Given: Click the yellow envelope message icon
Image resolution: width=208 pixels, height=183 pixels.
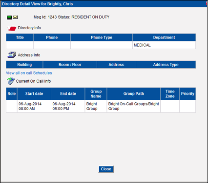Looking at the screenshot, I should pos(15,17).
